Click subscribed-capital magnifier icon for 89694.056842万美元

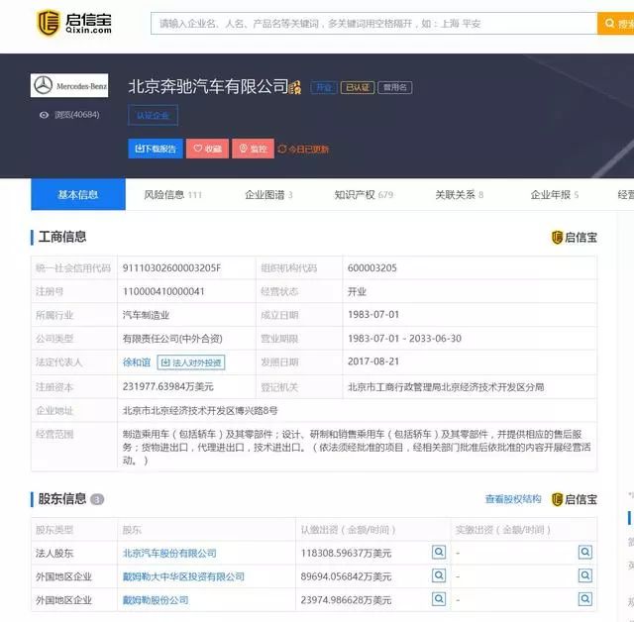439,575
